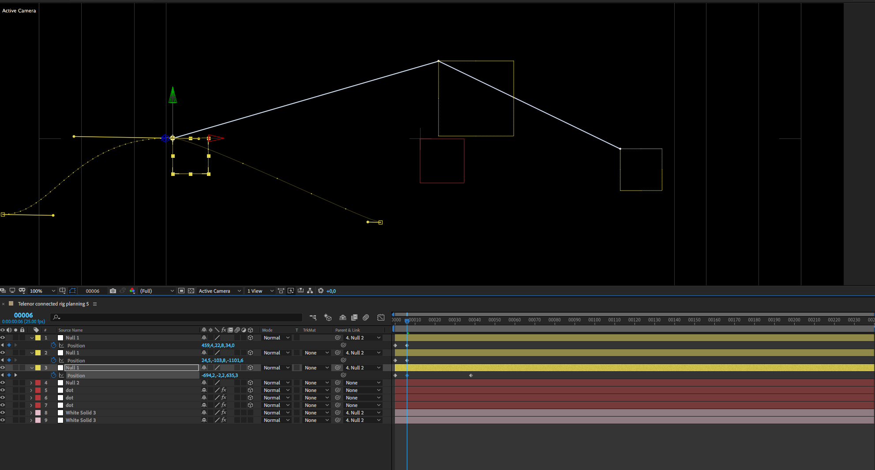The width and height of the screenshot is (875, 470).
Task: Enable motion blur for the composition
Action: coord(366,317)
